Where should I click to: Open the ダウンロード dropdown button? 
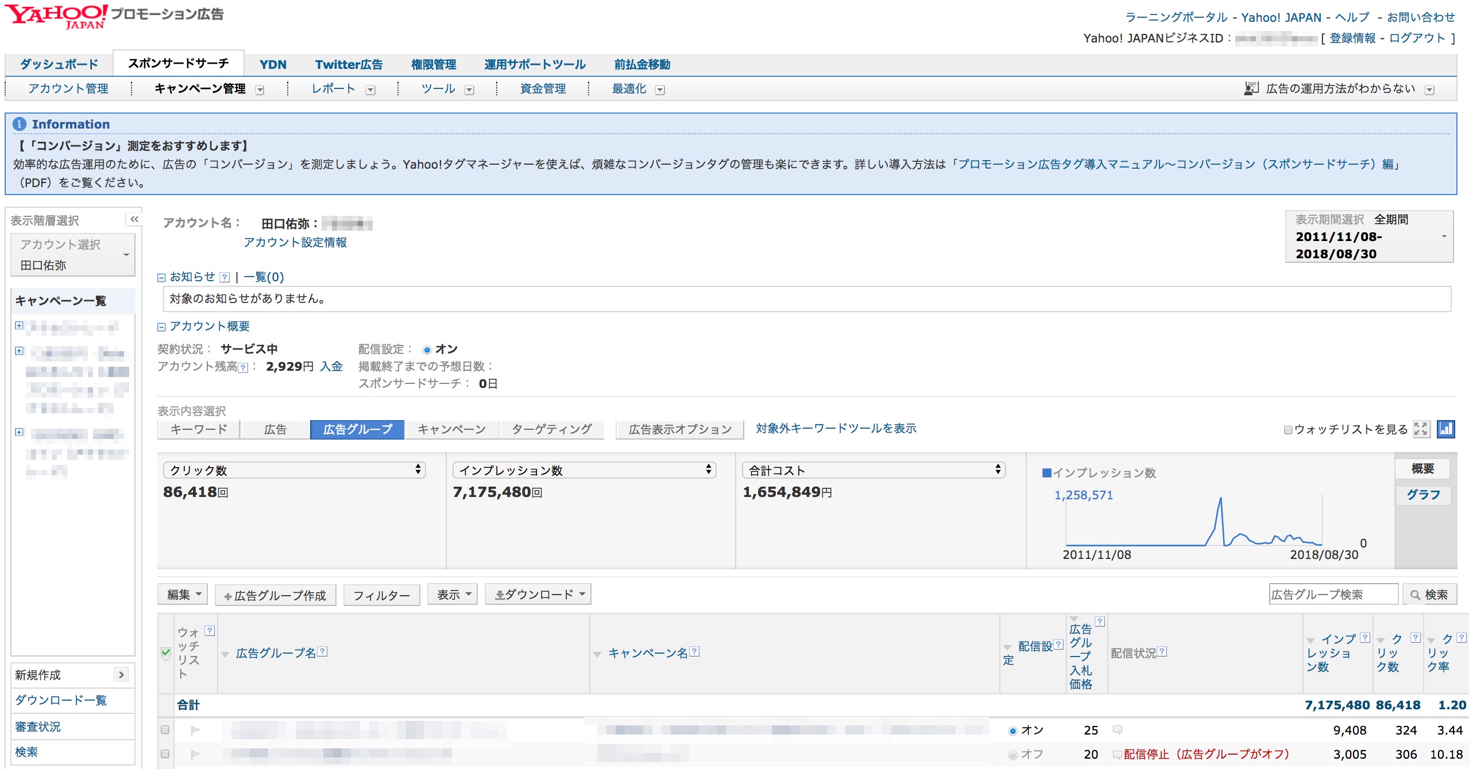click(x=538, y=595)
